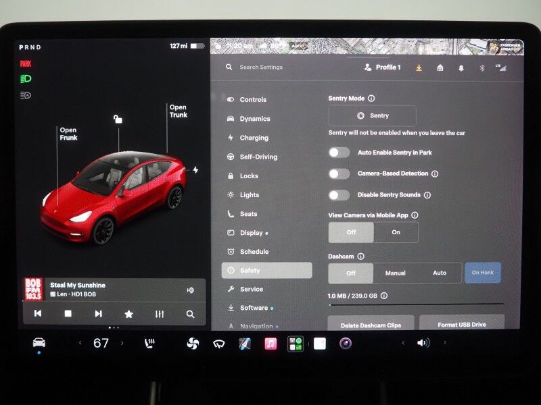Favorite the current station star icon
Image resolution: width=541 pixels, height=405 pixels.
click(128, 314)
